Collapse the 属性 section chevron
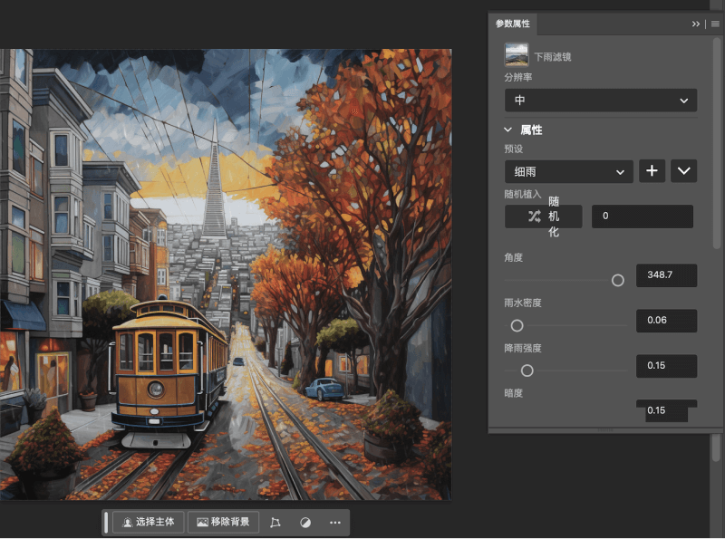The width and height of the screenshot is (725, 539). (507, 130)
